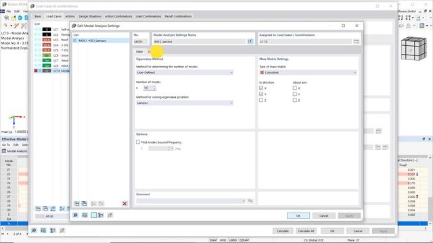Click the green color swatch for LC7 Wind
The height and width of the screenshot is (243, 433).
click(x=47, y=61)
